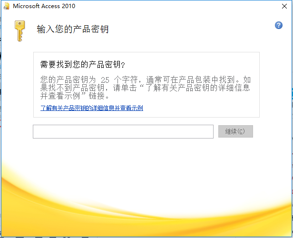Click the Access app icon in title bar
The image size is (293, 238).
pos(7,6)
